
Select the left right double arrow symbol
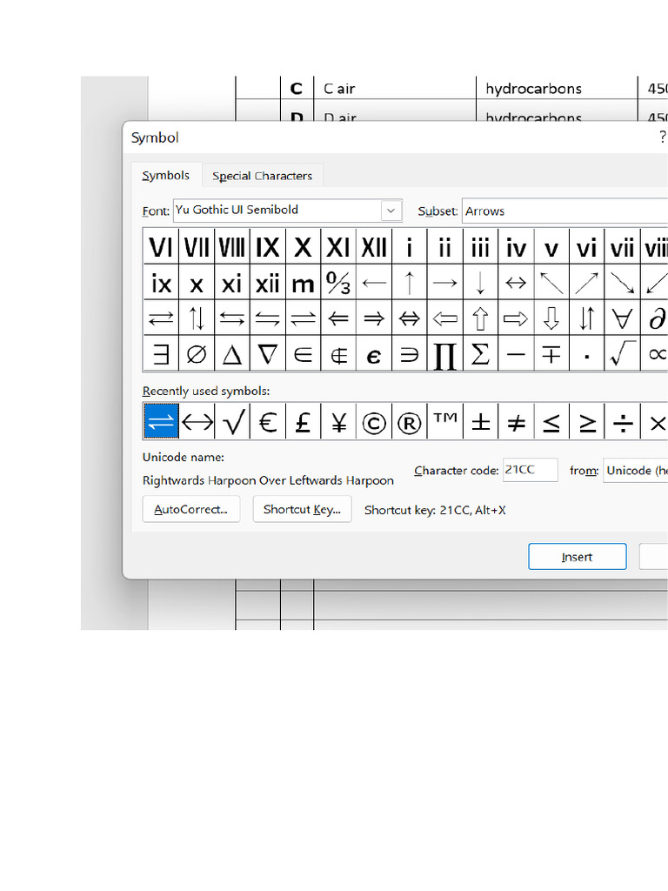pyautogui.click(x=410, y=318)
